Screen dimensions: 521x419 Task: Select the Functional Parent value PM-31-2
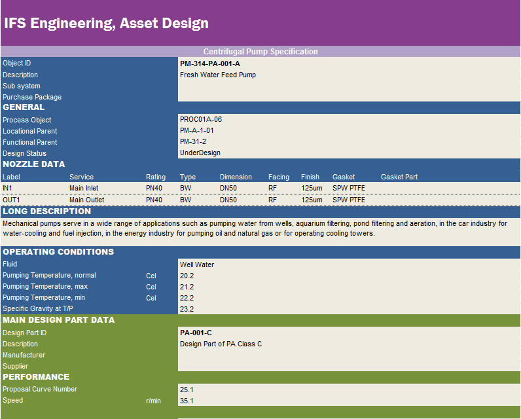point(192,141)
